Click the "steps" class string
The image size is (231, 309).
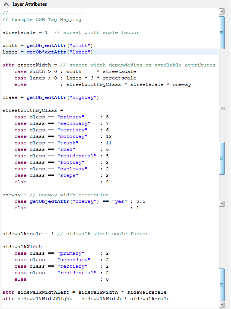click(68, 175)
